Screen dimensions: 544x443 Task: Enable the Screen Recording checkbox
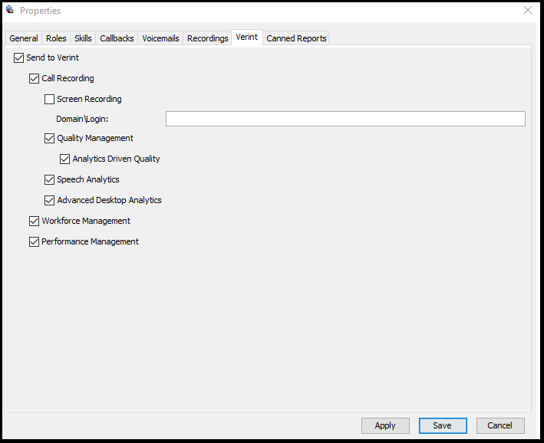tap(49, 100)
